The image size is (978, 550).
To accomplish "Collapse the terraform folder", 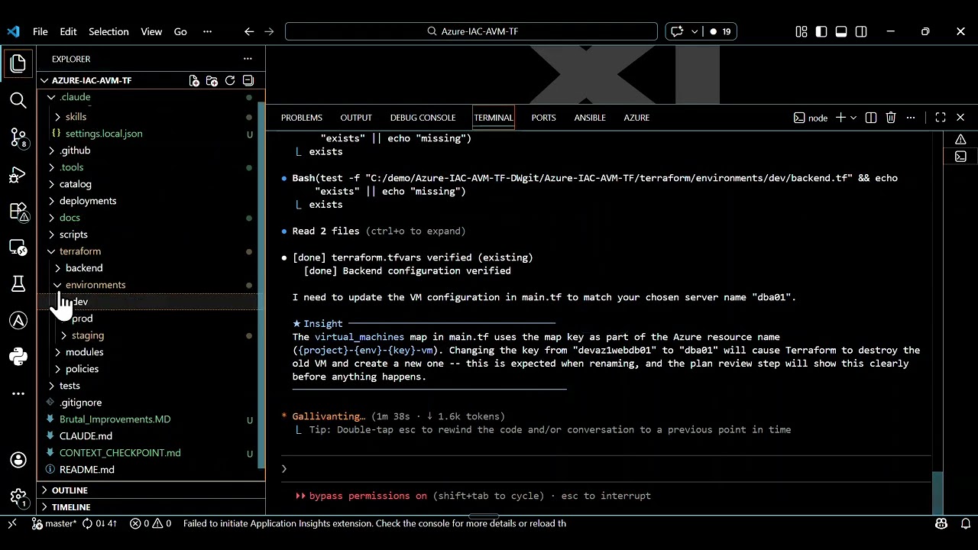I will tap(79, 251).
